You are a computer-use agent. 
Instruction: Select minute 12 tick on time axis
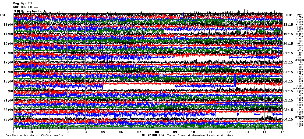click(229, 132)
